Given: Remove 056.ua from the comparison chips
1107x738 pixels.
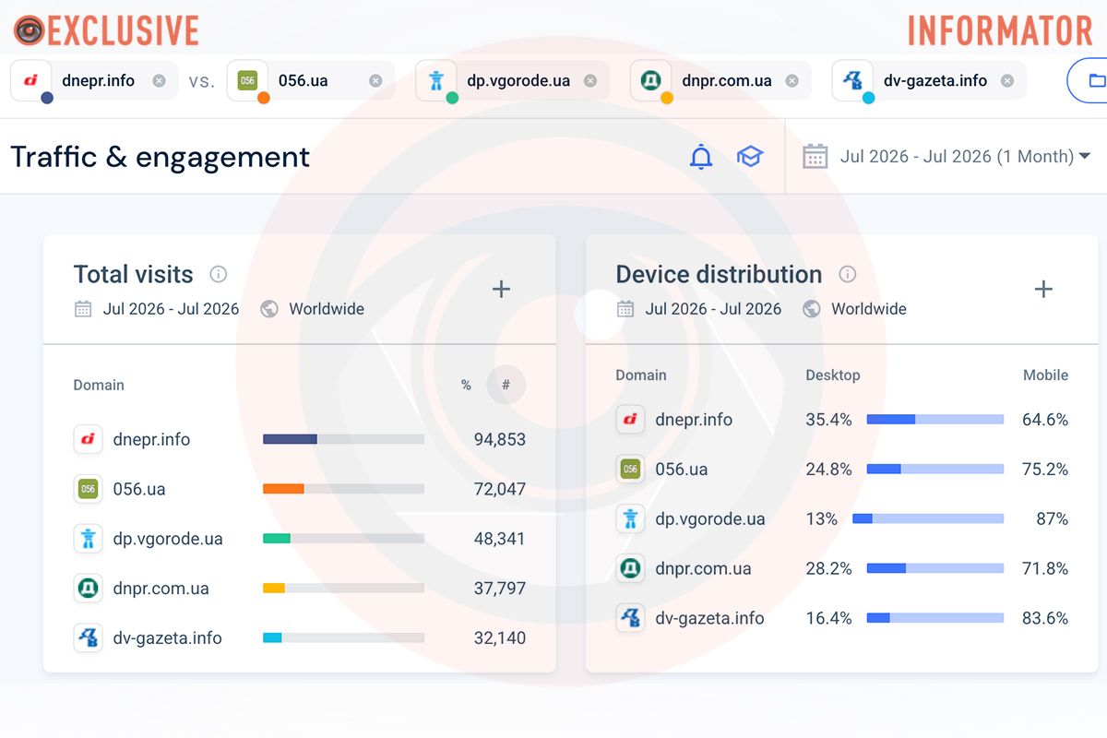Looking at the screenshot, I should coord(375,81).
